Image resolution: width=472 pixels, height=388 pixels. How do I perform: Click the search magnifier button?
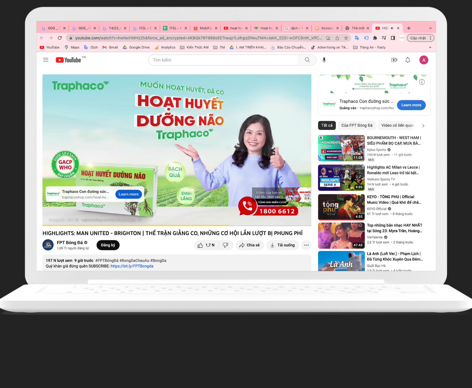307,60
